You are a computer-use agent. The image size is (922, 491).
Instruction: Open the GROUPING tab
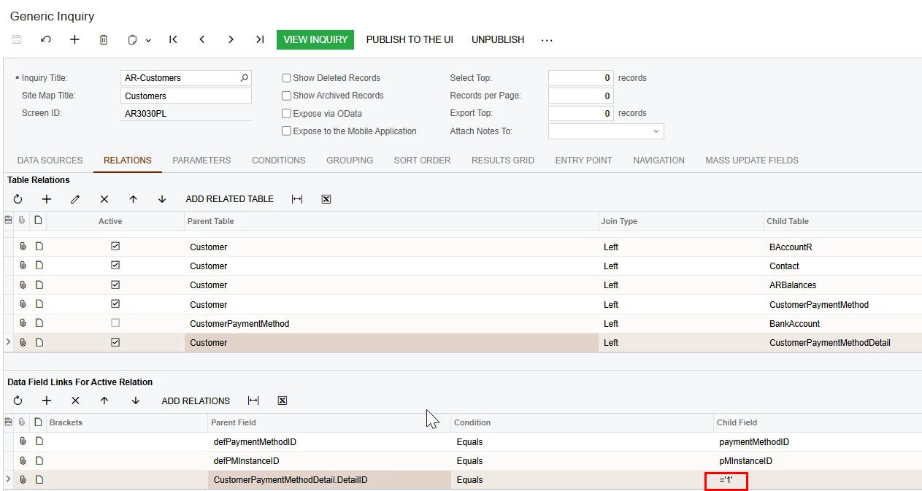(x=350, y=161)
